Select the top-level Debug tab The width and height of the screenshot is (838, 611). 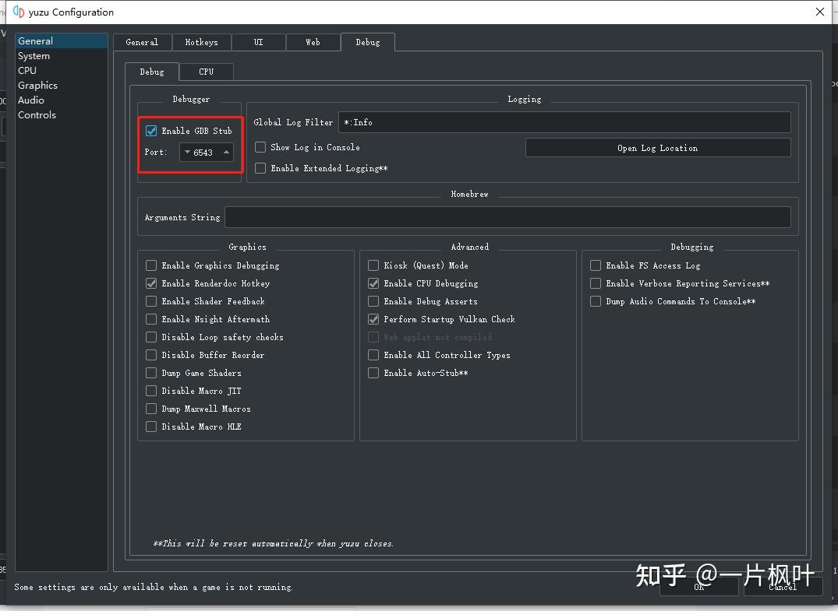click(x=368, y=42)
